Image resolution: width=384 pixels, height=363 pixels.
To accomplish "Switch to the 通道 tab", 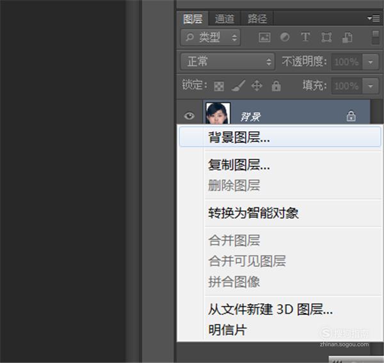I will pyautogui.click(x=225, y=19).
